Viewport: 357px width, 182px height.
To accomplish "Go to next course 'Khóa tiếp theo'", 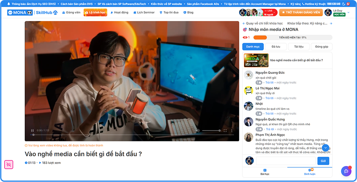I will pos(310,23).
